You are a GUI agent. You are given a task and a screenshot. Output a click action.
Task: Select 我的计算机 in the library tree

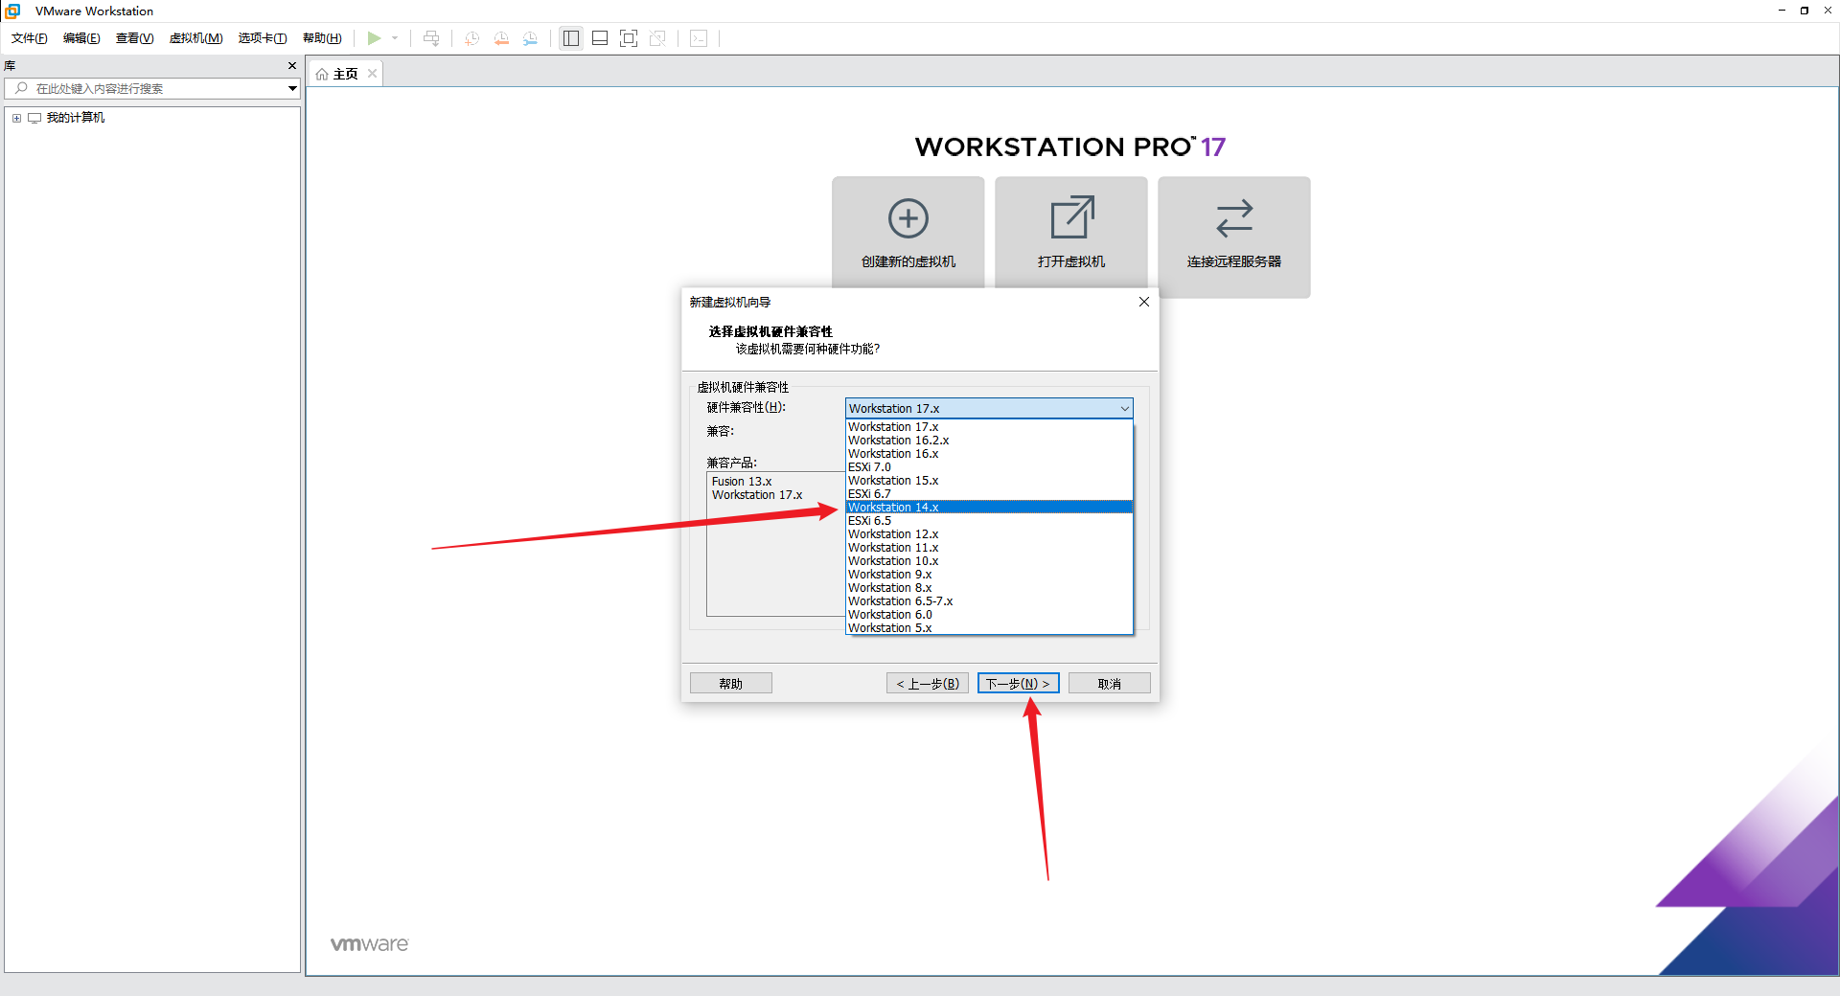pos(76,118)
